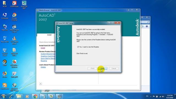Open the Graphics Card Driver link
176x99 pixels.
click(x=48, y=56)
